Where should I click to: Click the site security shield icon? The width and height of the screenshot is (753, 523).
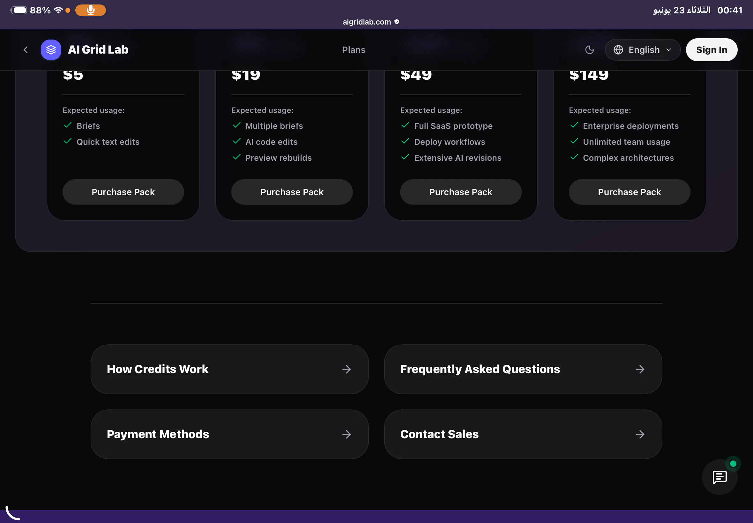[x=397, y=22]
